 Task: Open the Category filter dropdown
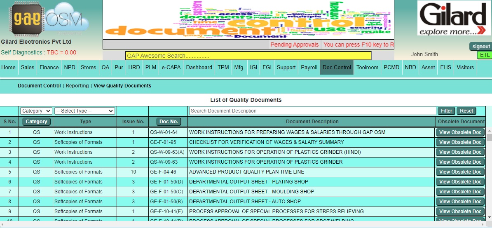(x=36, y=111)
